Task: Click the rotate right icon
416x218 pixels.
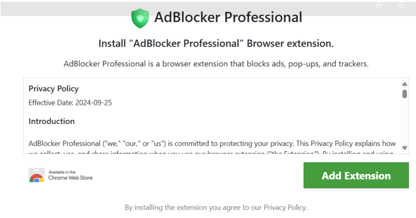Action: click(x=401, y=6)
